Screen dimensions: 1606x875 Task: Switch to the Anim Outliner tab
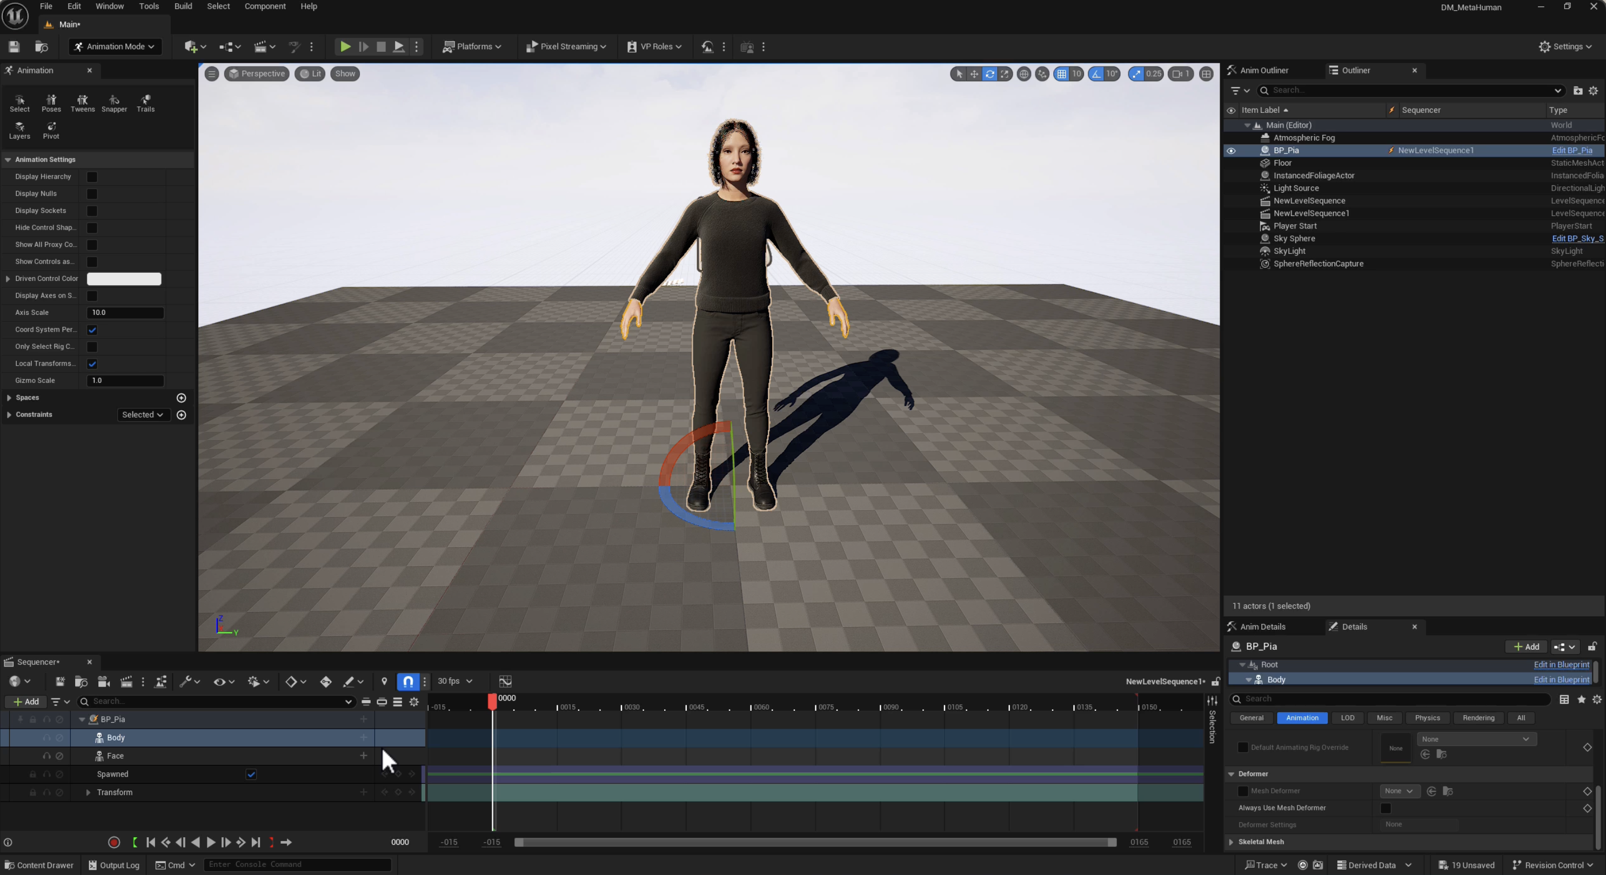click(x=1264, y=70)
